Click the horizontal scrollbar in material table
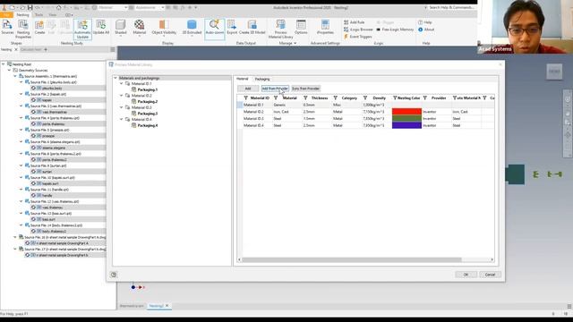 pyautogui.click(x=352, y=259)
